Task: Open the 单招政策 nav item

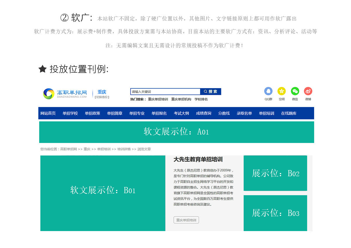Action: coord(92,113)
